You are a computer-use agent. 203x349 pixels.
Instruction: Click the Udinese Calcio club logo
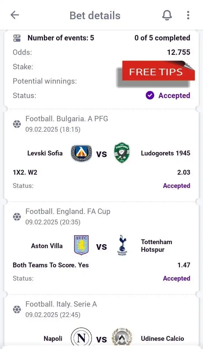click(122, 337)
